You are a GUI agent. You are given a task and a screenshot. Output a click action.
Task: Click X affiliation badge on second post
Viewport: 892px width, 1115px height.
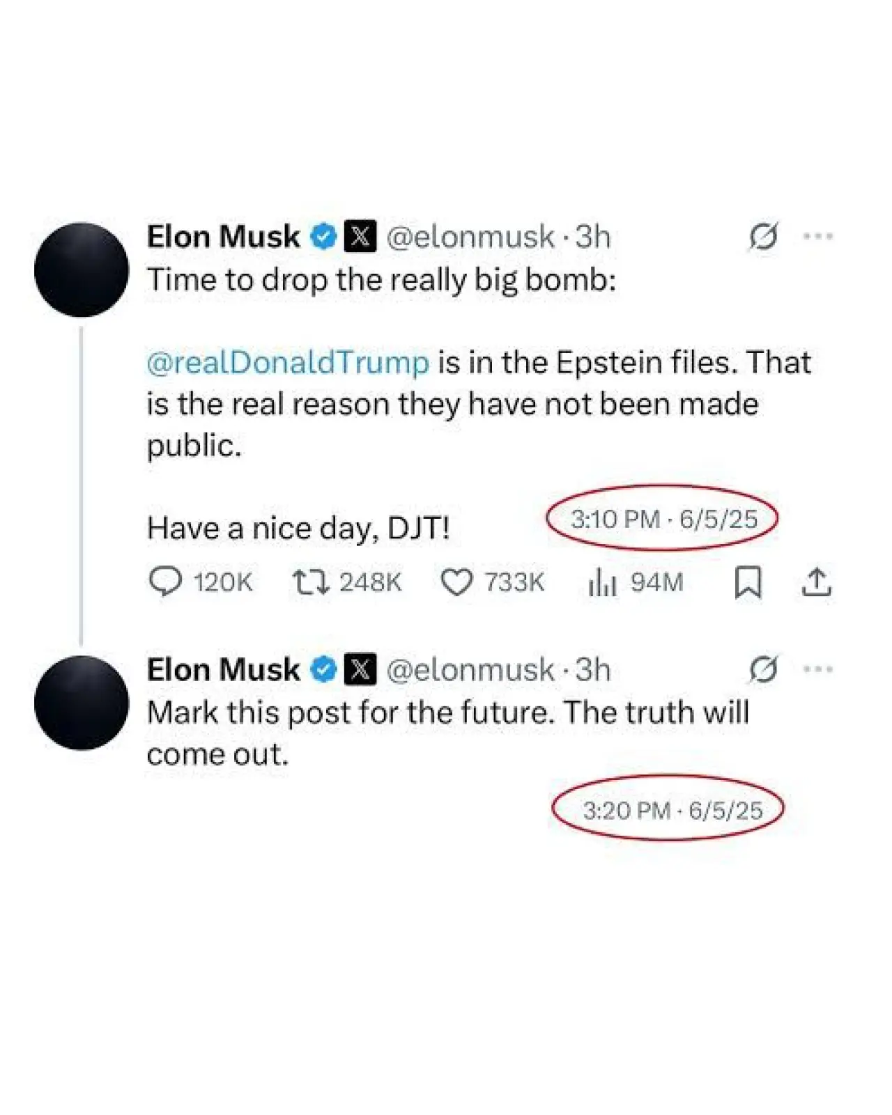(360, 670)
